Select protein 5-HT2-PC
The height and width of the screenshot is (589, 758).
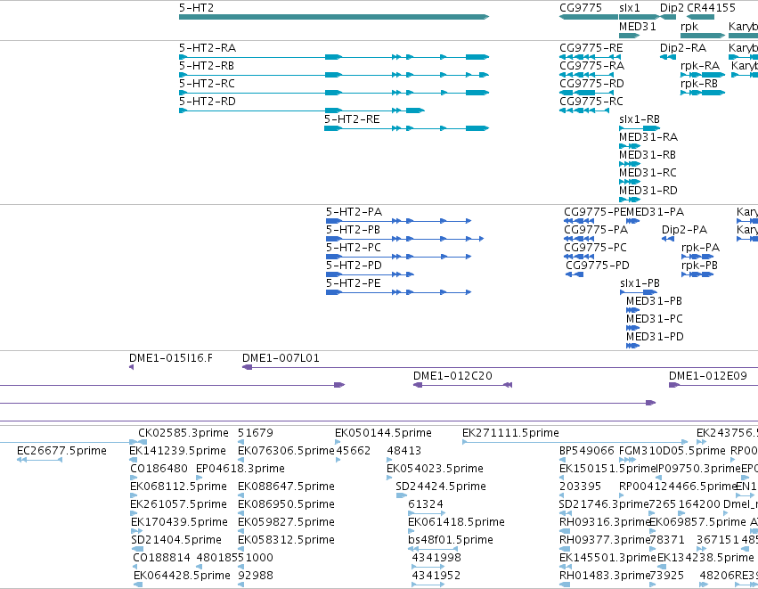pyautogui.click(x=399, y=257)
